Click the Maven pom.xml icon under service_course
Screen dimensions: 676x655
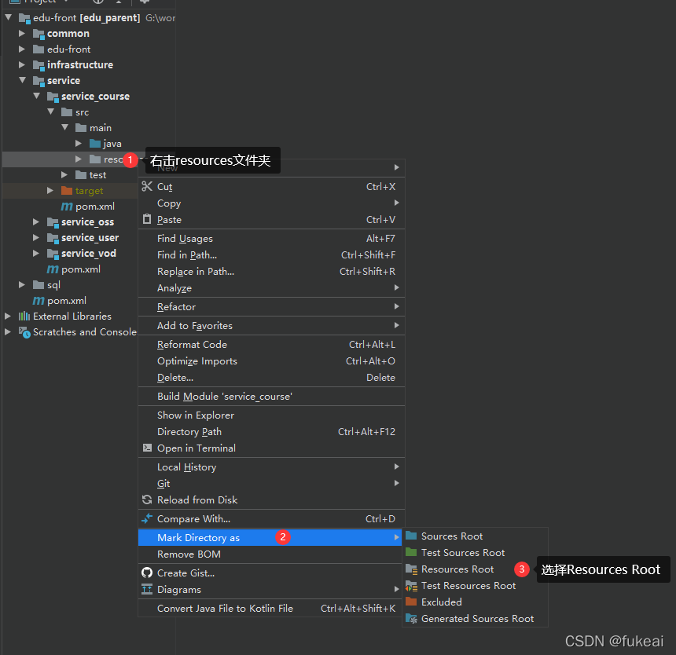(67, 207)
